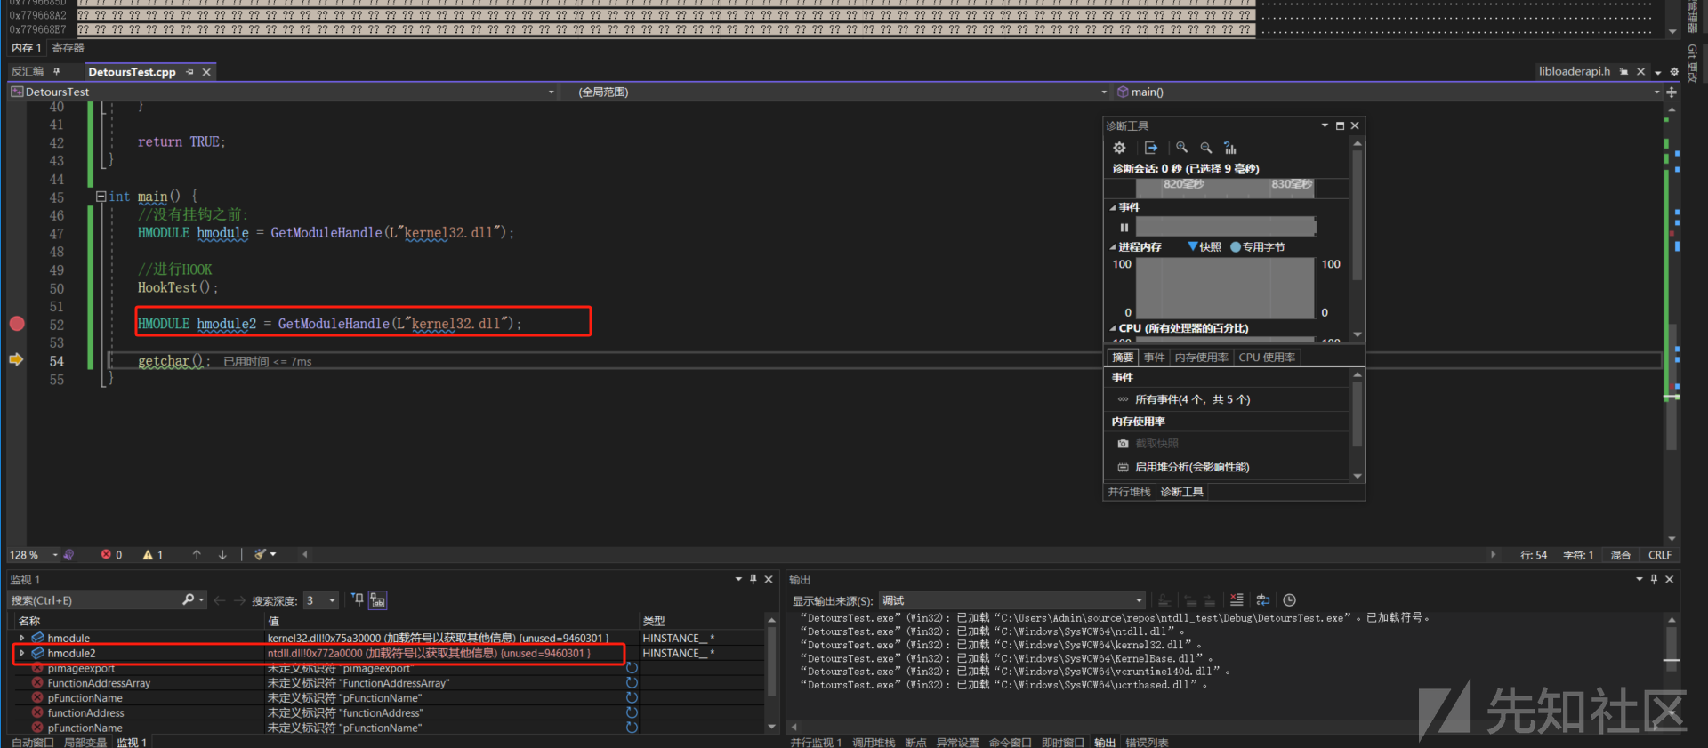The image size is (1708, 748).
Task: Toggle word wrap in Output window
Action: click(1263, 600)
